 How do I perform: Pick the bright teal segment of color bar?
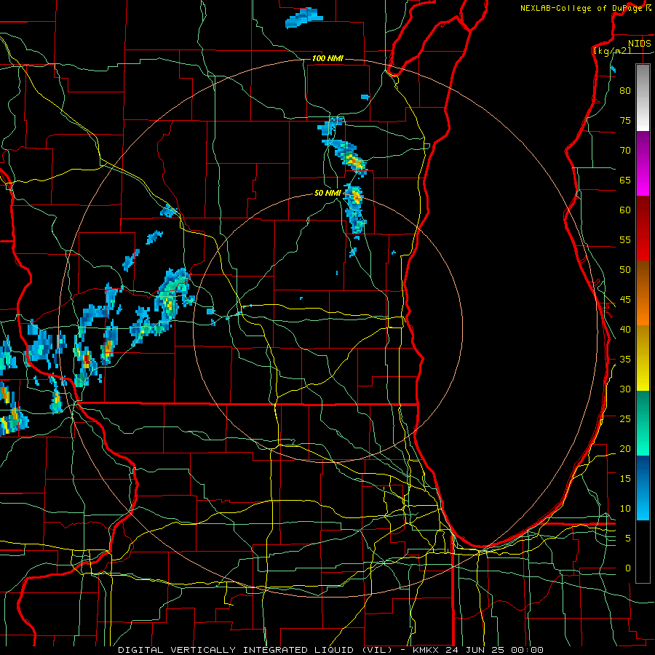coord(643,440)
